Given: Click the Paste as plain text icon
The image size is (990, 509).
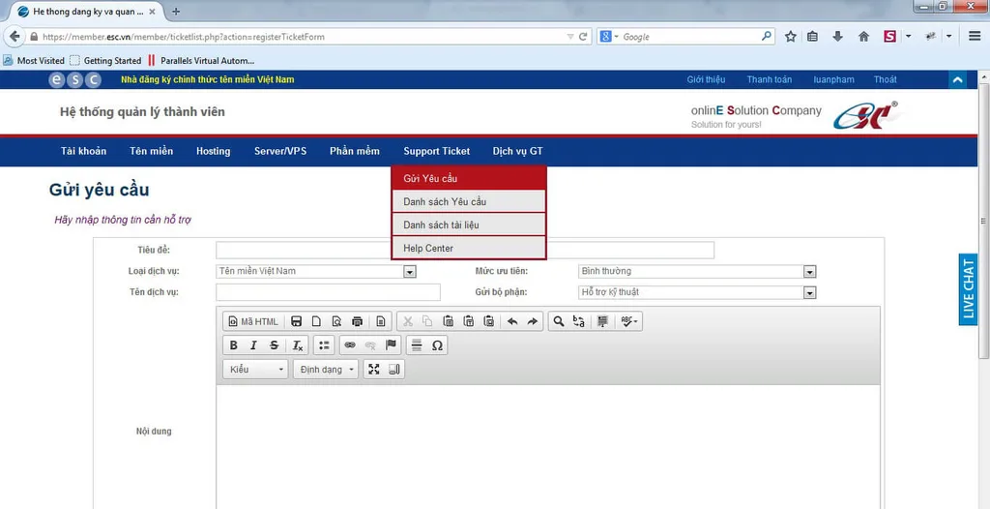Looking at the screenshot, I should coord(468,321).
